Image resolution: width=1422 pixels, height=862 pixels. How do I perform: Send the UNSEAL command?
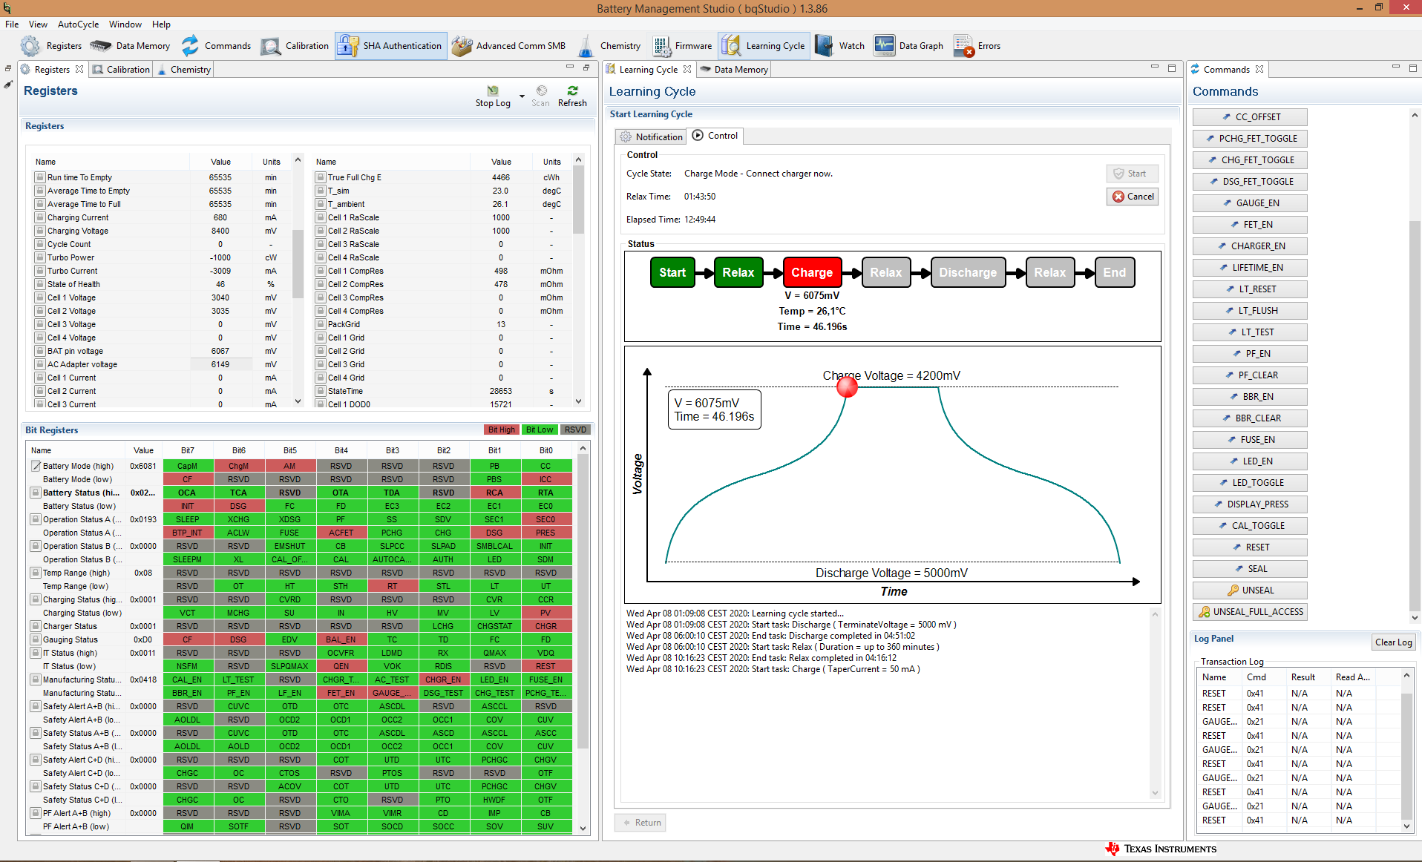pyautogui.click(x=1250, y=590)
